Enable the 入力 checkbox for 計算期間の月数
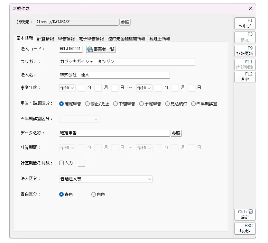The image size is (268, 243). click(x=62, y=163)
